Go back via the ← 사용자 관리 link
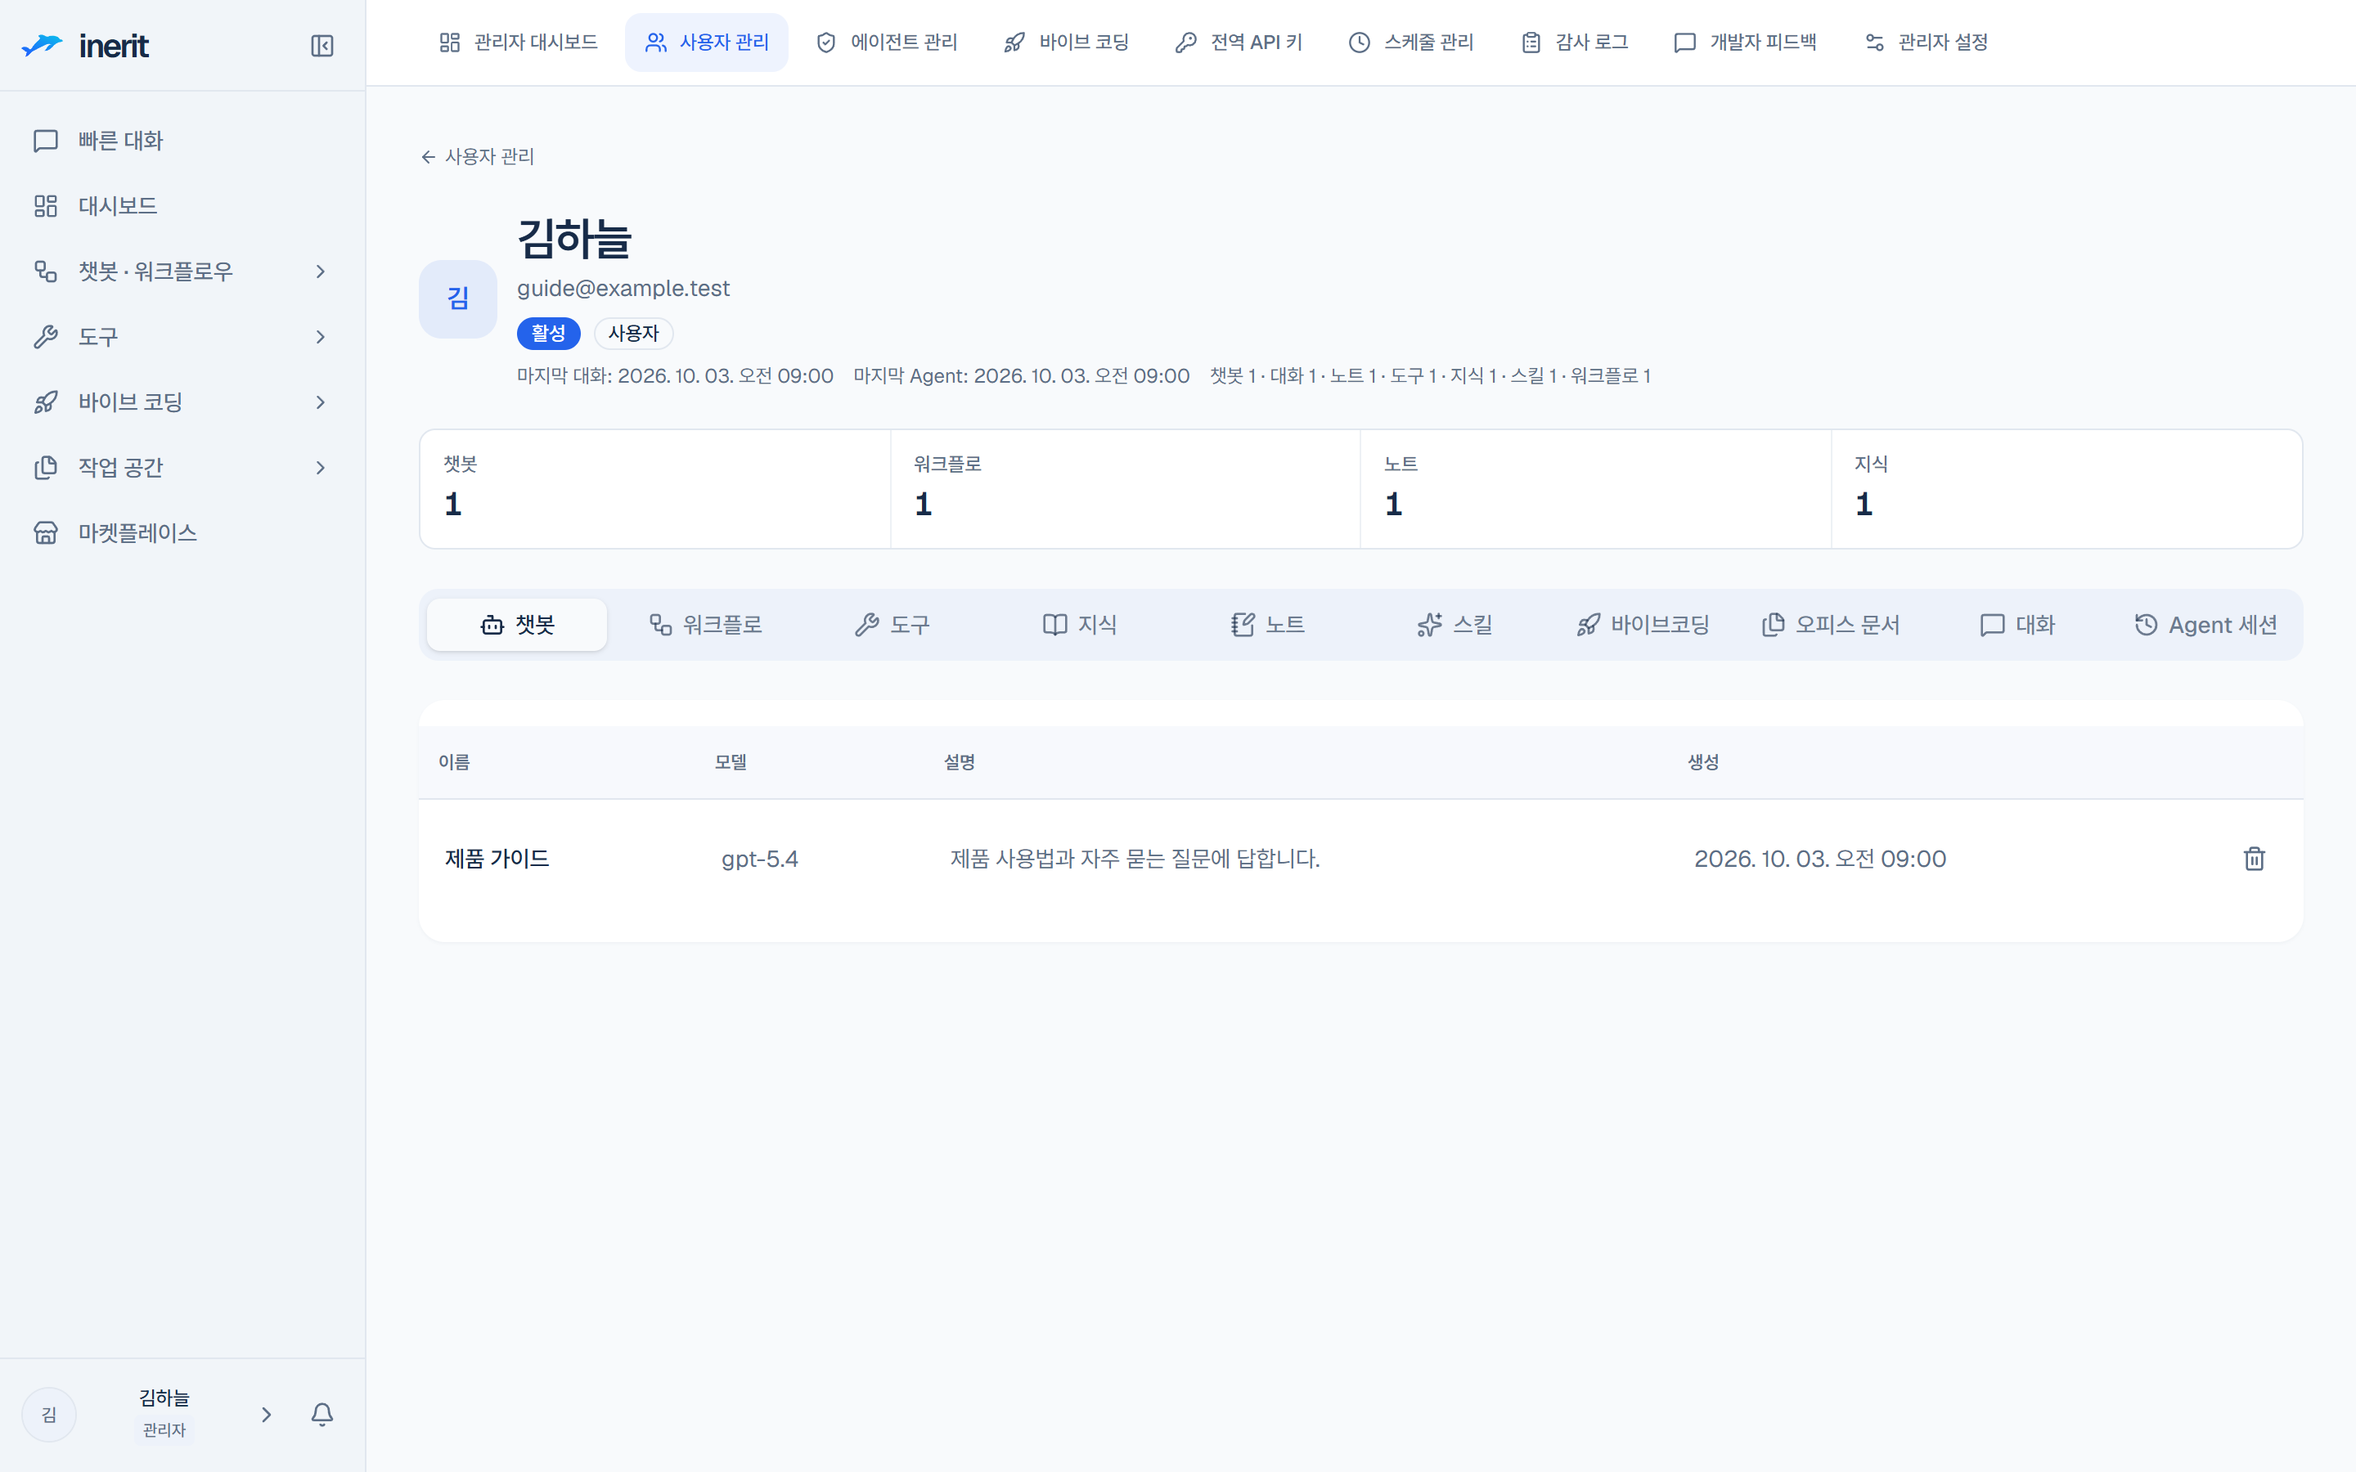The height and width of the screenshot is (1472, 2356). 477,157
